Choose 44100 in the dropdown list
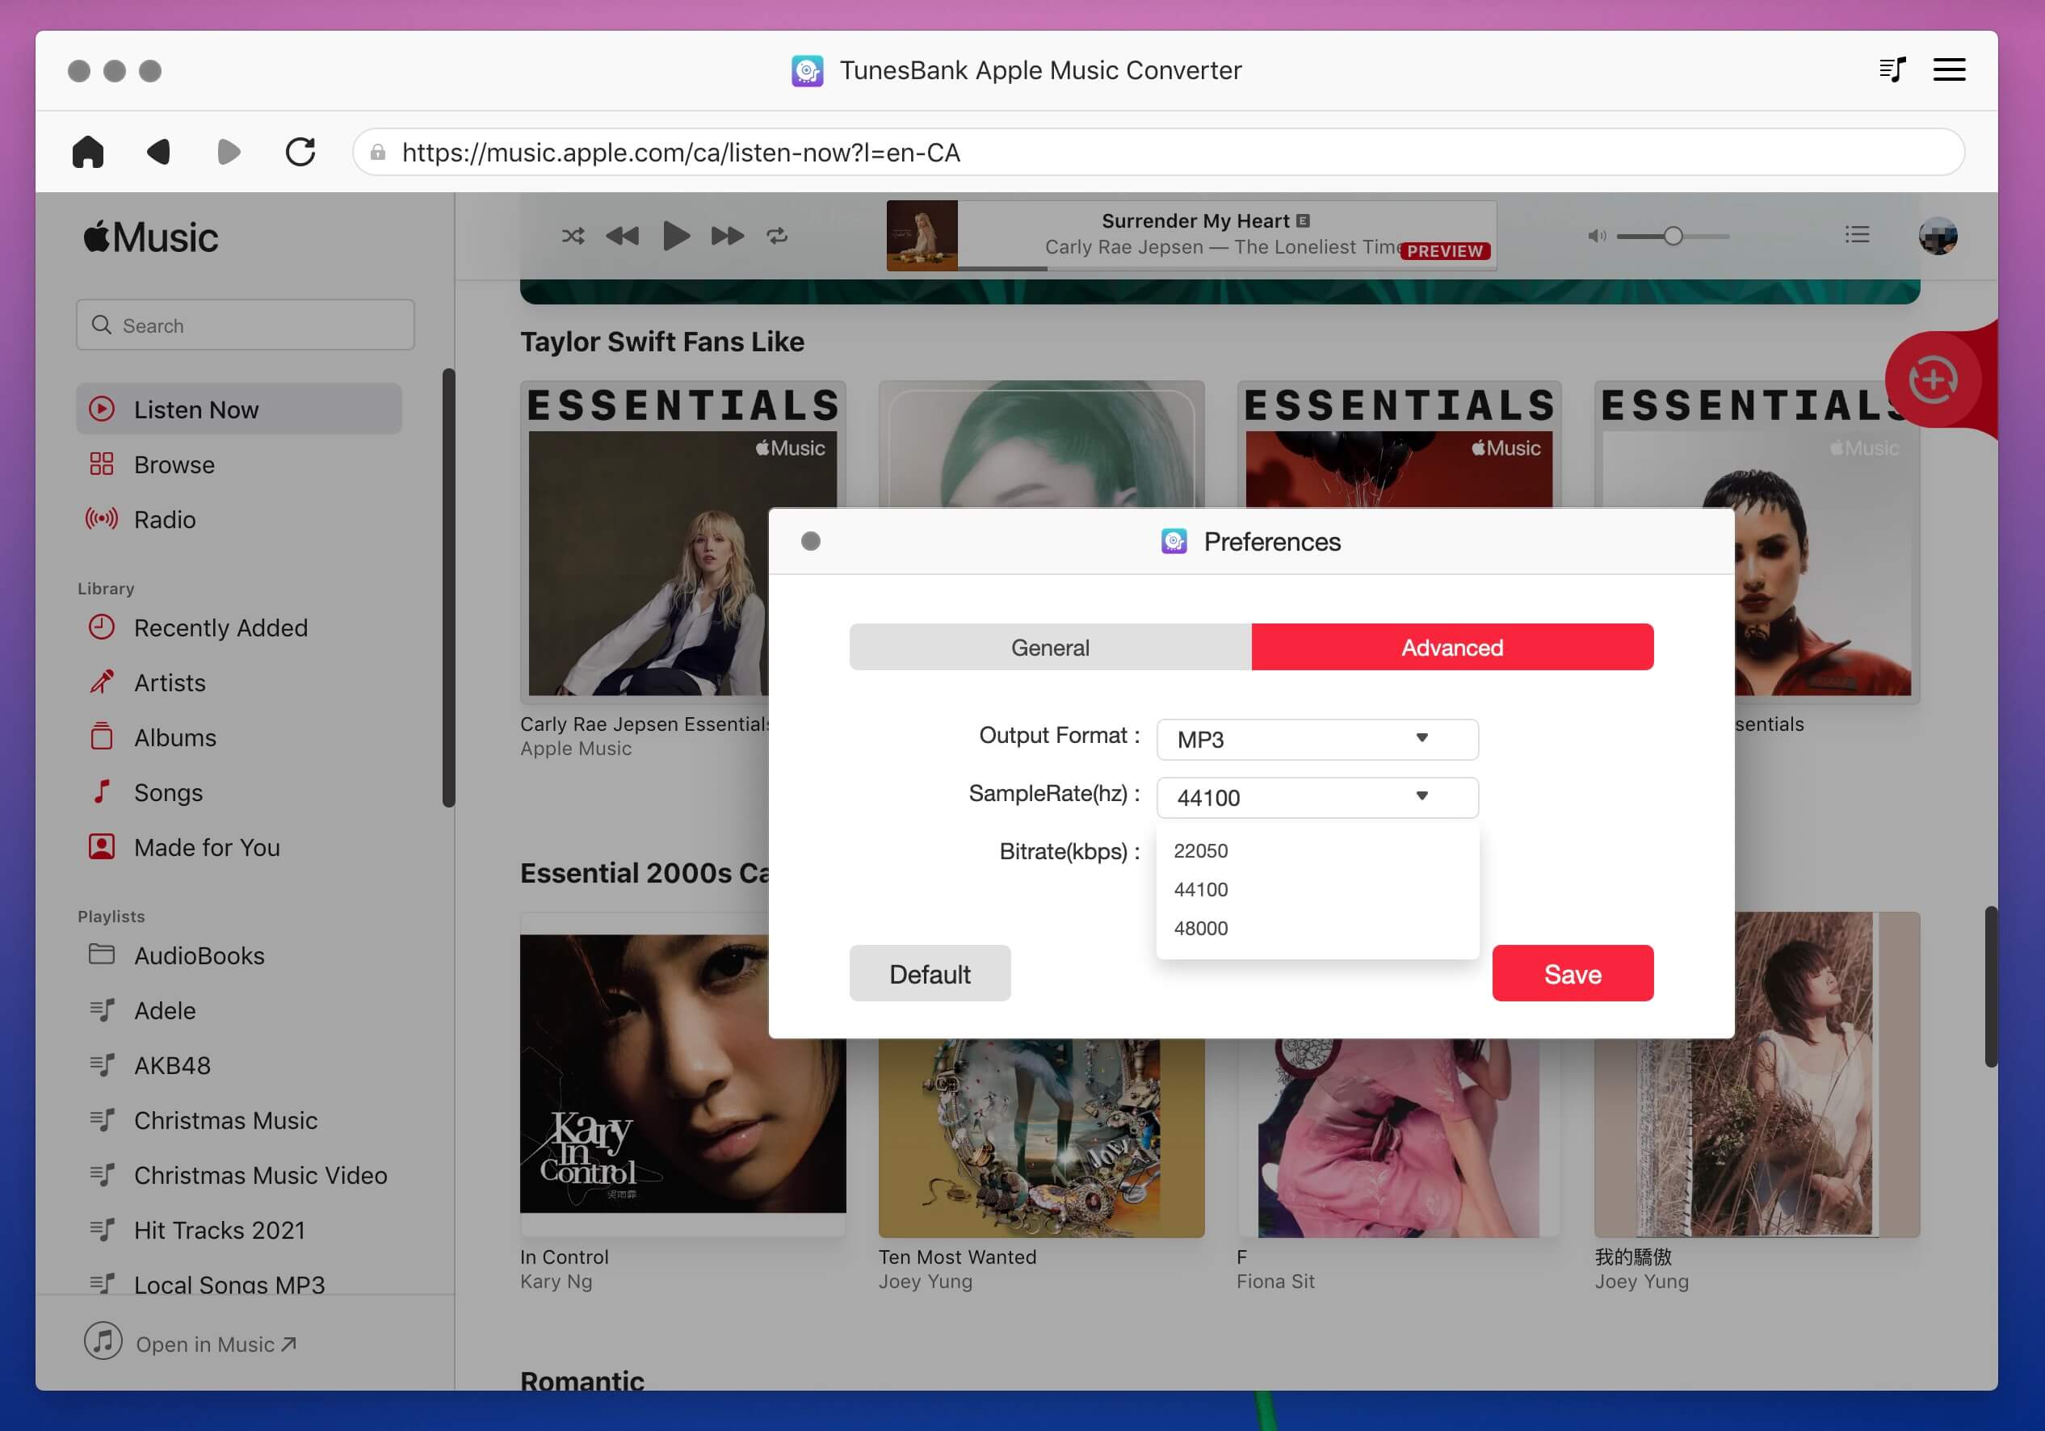2045x1431 pixels. point(1317,890)
